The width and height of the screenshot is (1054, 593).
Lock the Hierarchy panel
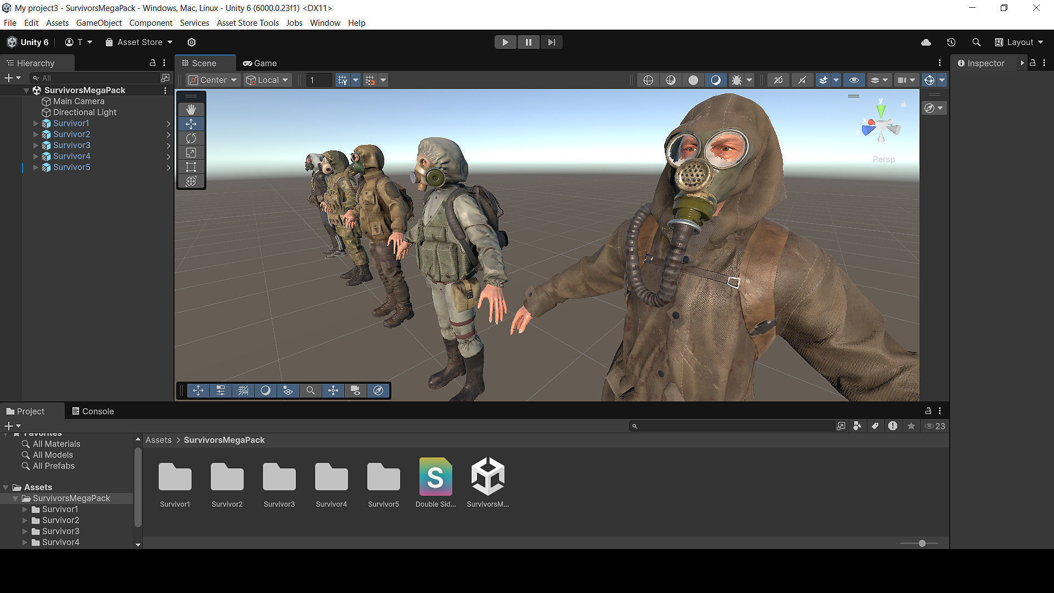[x=153, y=63]
